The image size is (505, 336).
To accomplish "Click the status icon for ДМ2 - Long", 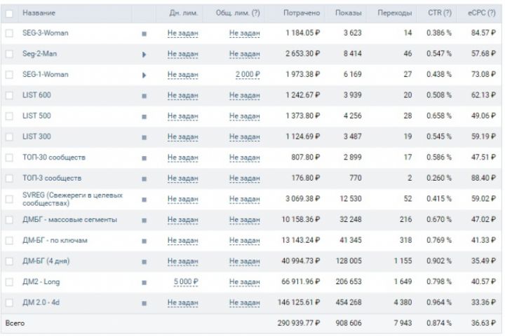I will coord(144,282).
